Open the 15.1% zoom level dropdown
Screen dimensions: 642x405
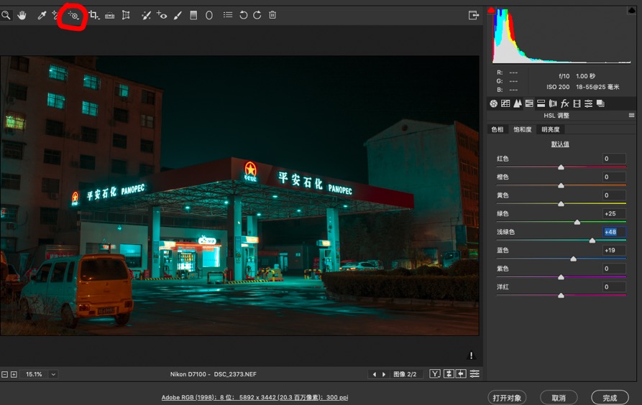[x=53, y=374]
